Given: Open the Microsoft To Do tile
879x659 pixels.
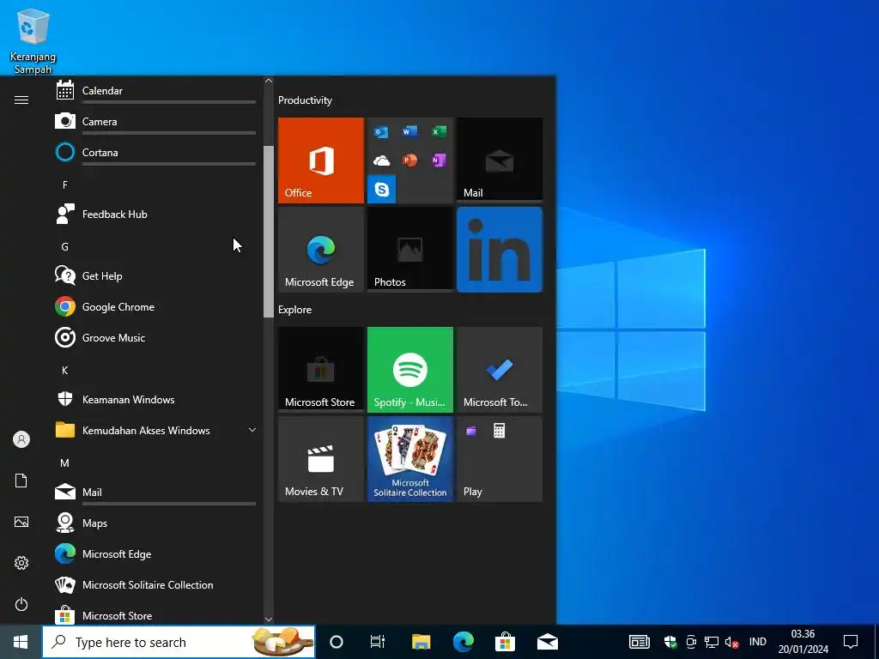Looking at the screenshot, I should 500,370.
